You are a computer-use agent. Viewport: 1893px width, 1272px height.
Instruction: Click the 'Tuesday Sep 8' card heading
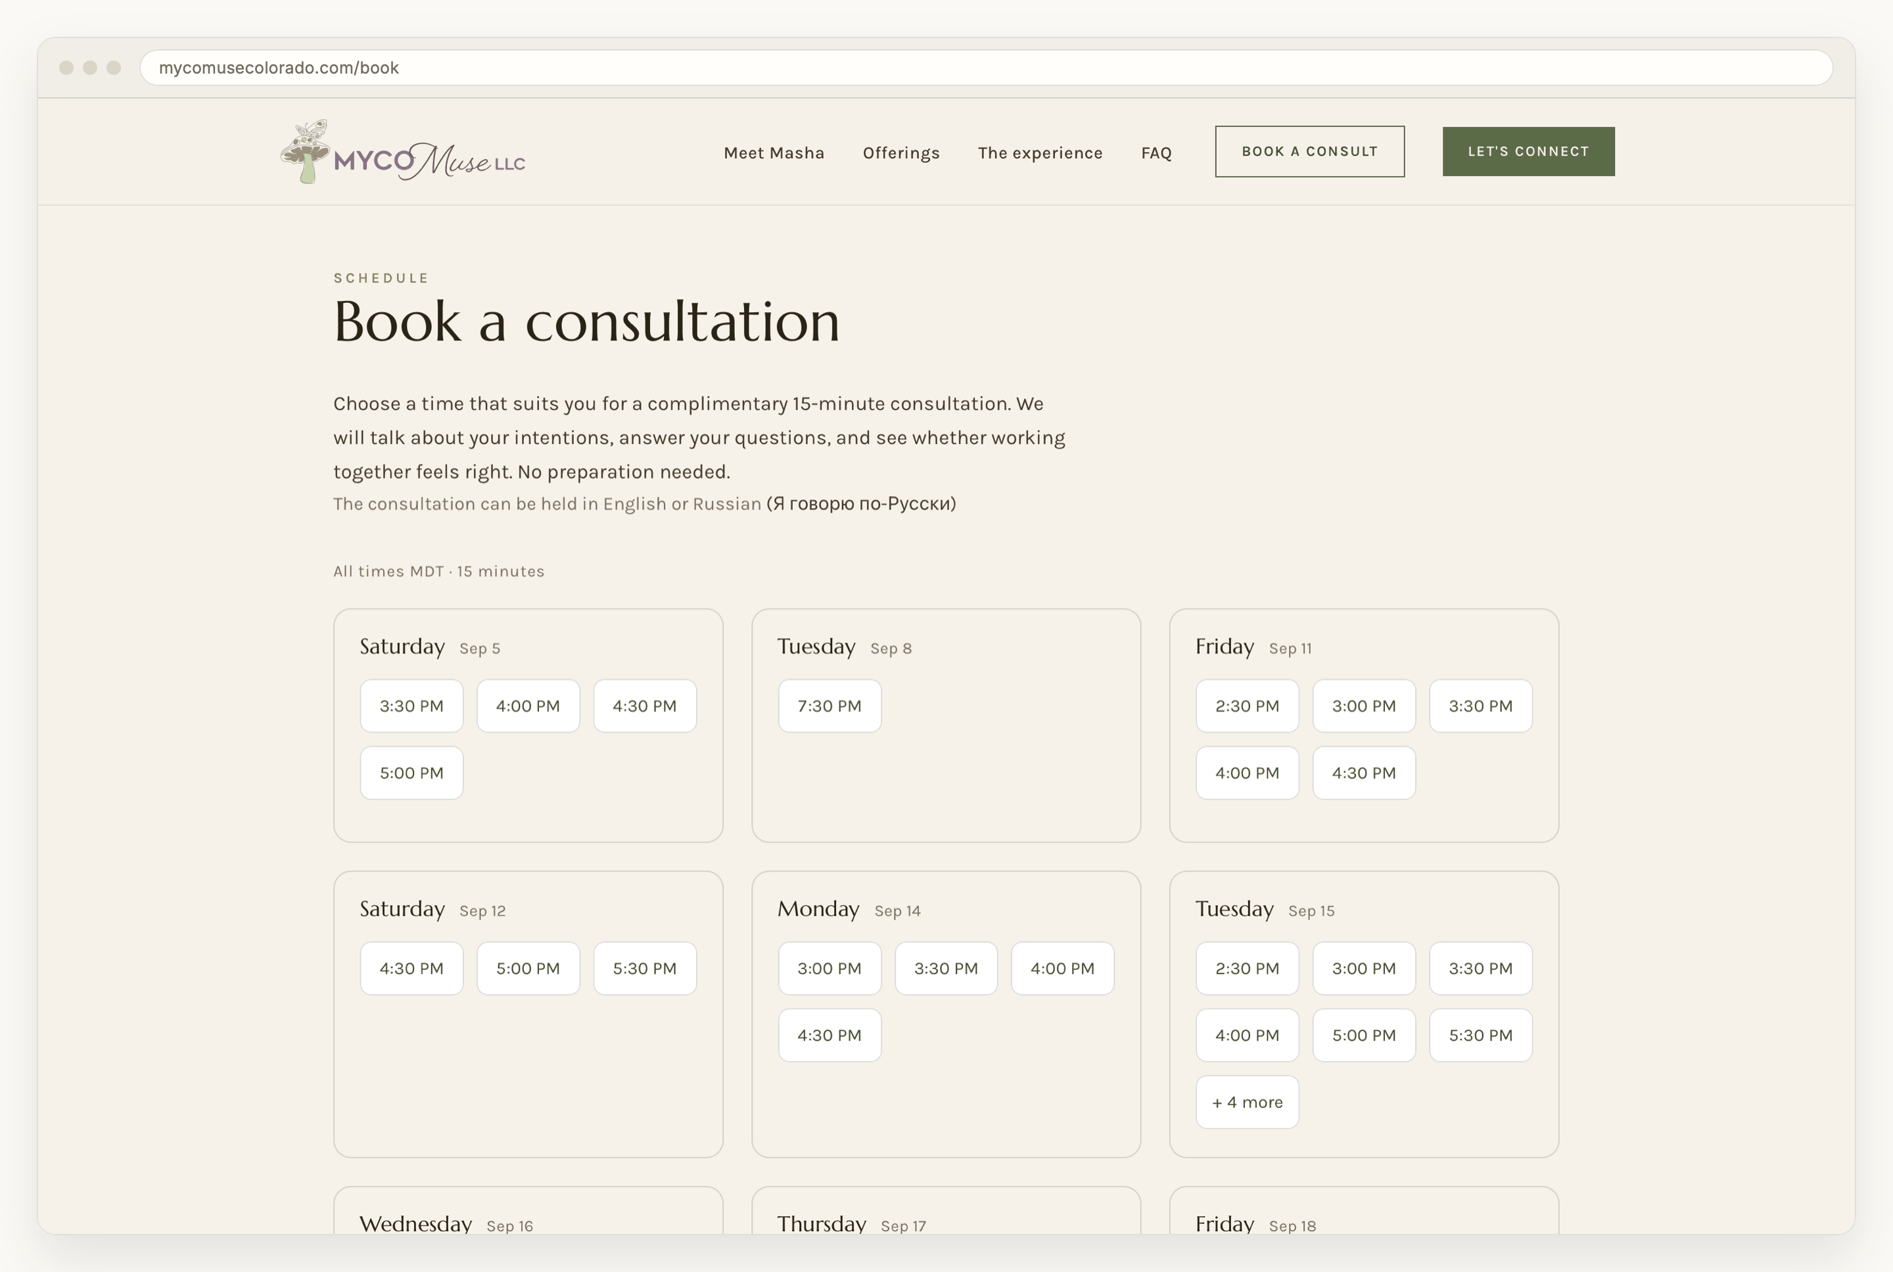click(x=844, y=647)
